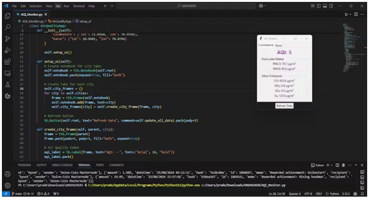370x201 pixels.
Task: Open the Terminal menu in menu bar
Action: pos(80,6)
